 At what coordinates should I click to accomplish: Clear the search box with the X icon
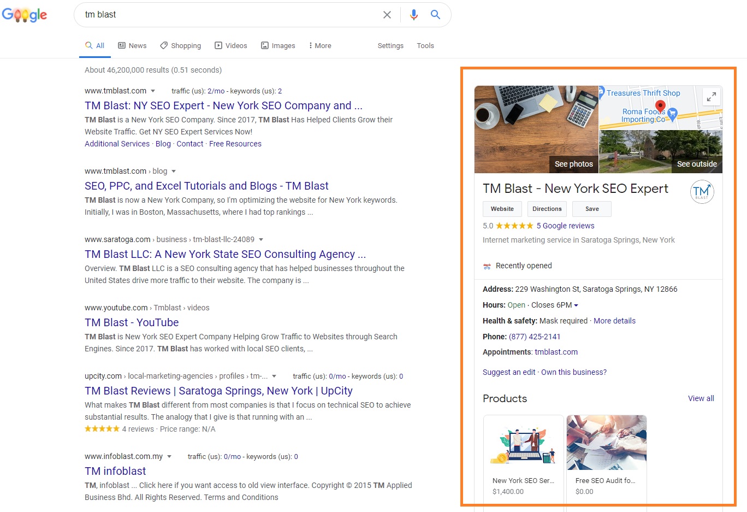387,15
